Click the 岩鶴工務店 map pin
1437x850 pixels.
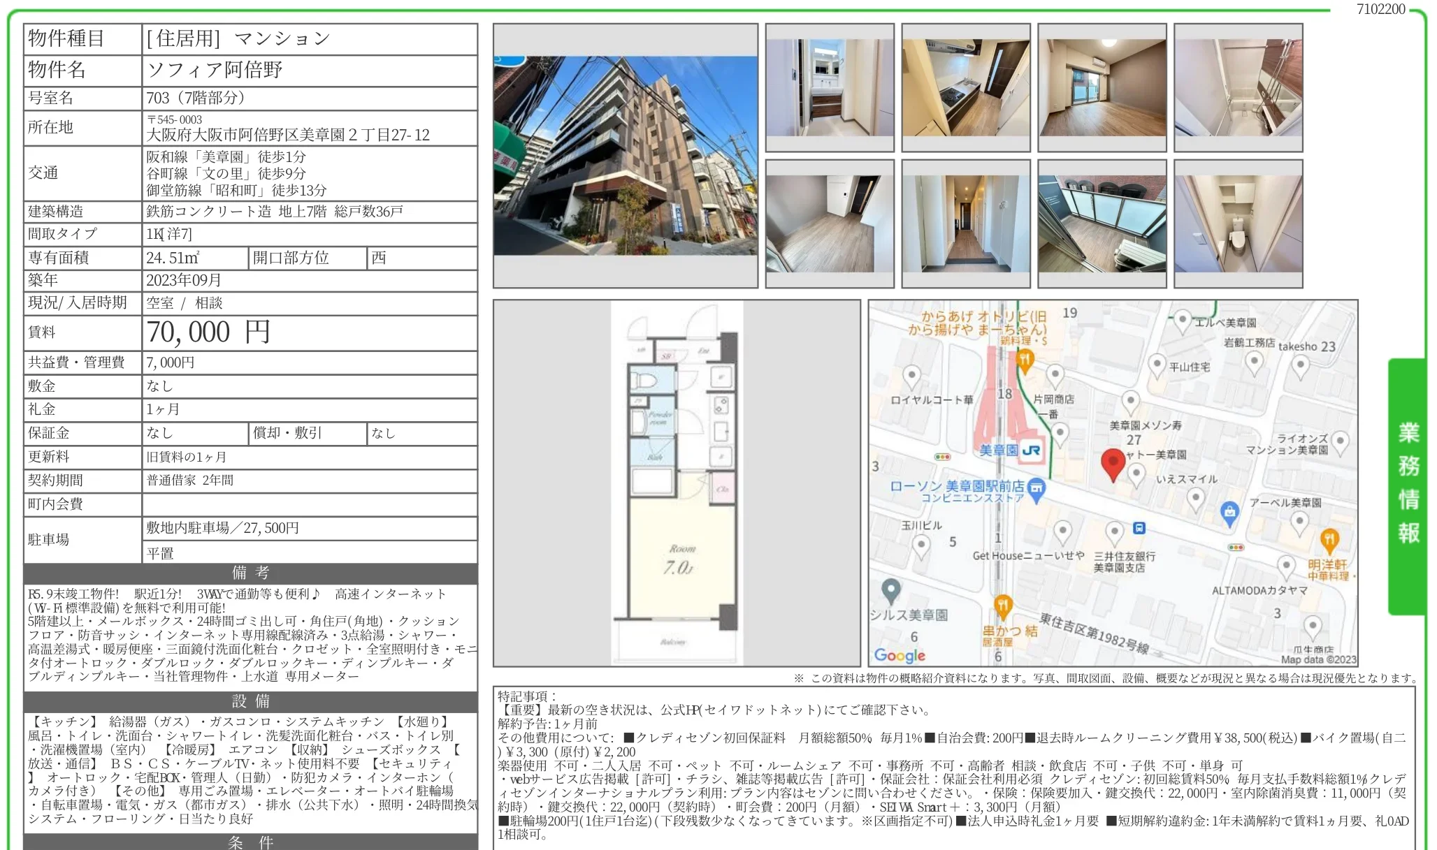point(1254,362)
